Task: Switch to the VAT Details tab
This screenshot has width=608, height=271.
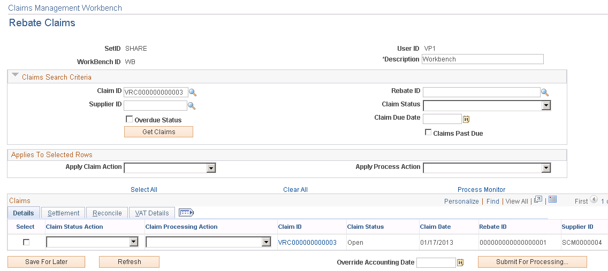Action: [151, 213]
